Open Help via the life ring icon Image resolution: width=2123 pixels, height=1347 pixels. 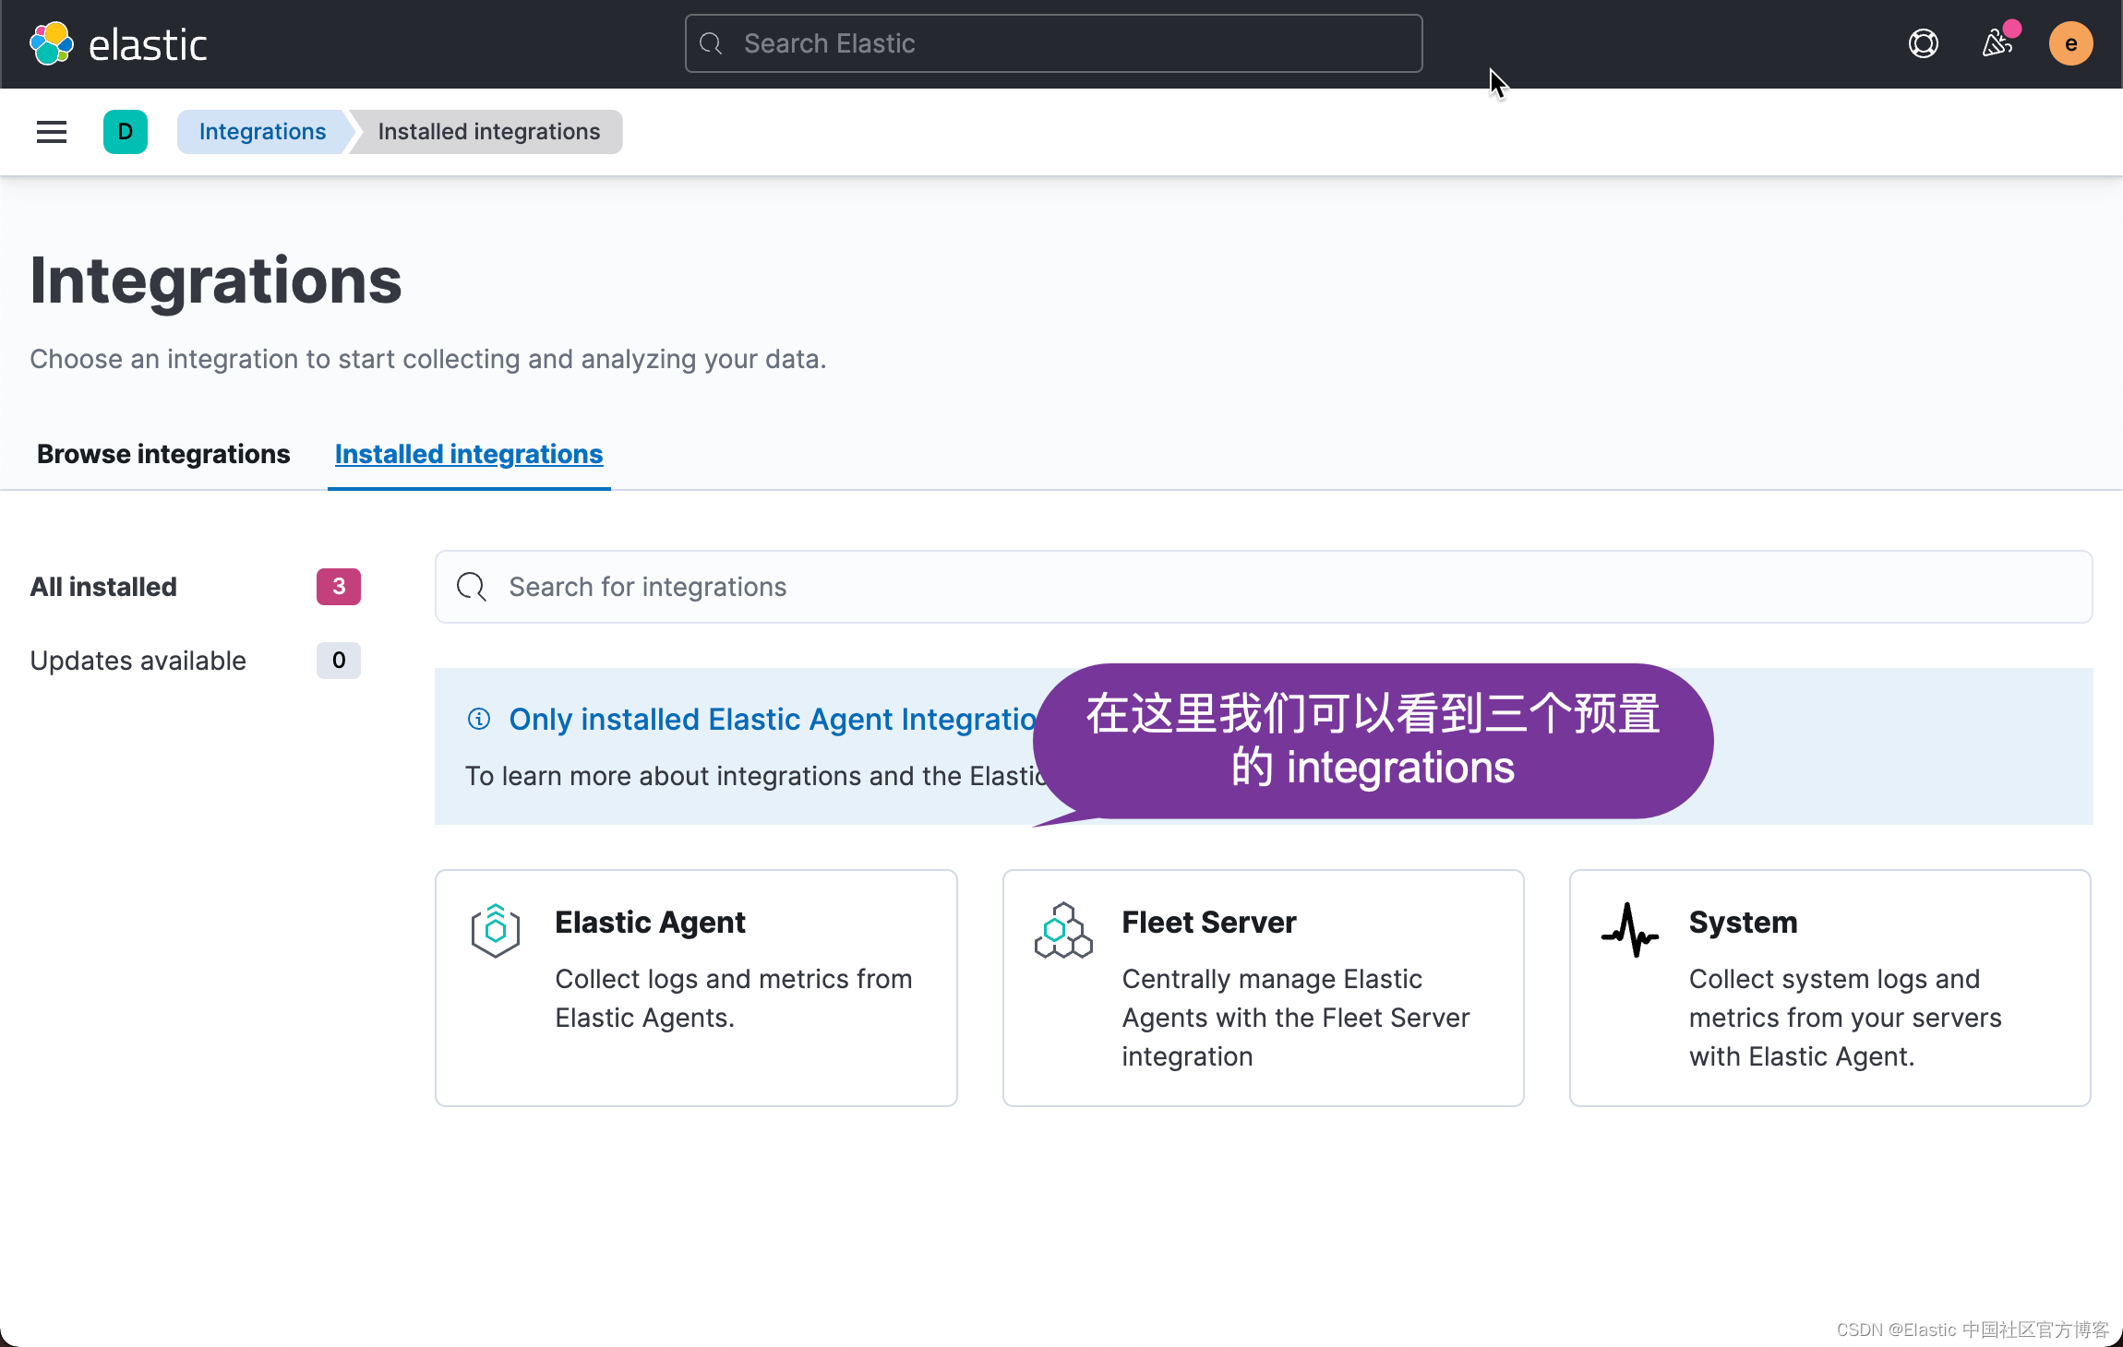pyautogui.click(x=1922, y=42)
